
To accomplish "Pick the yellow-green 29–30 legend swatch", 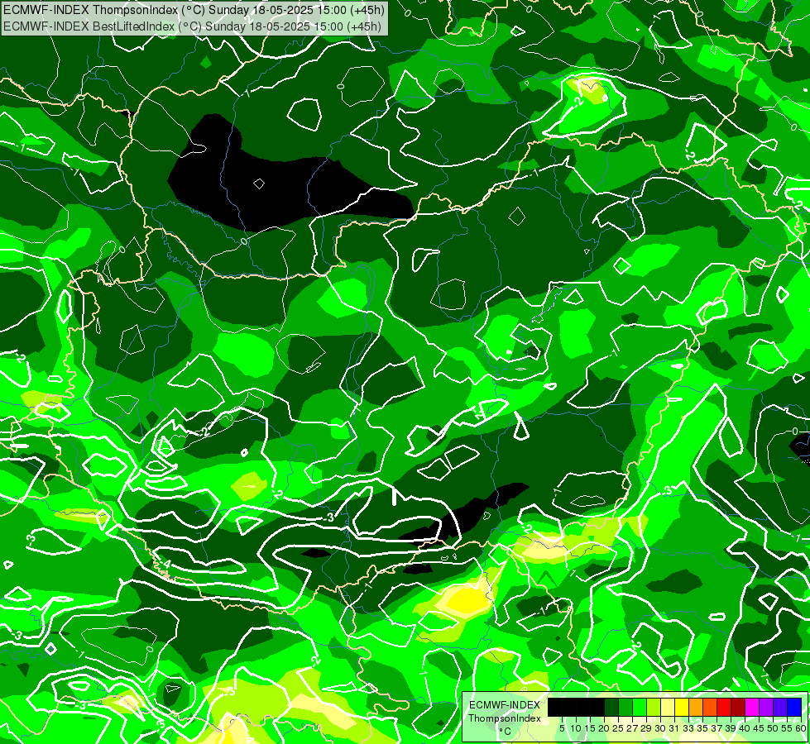I will point(654,707).
